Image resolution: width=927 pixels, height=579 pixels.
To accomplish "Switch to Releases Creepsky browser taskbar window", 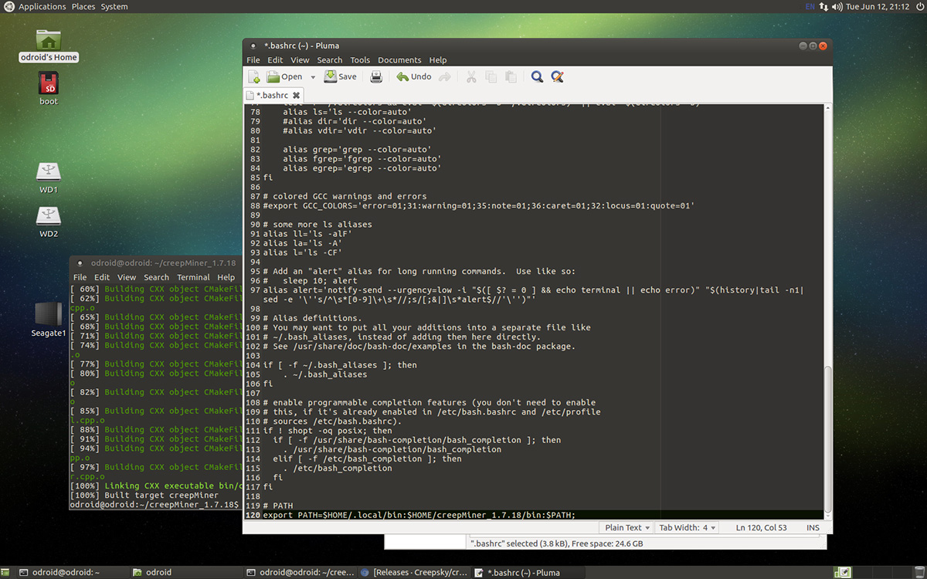I will [x=413, y=572].
